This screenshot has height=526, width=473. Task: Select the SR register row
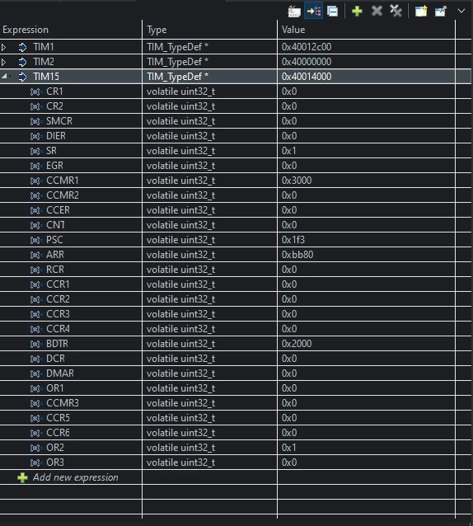click(x=236, y=151)
